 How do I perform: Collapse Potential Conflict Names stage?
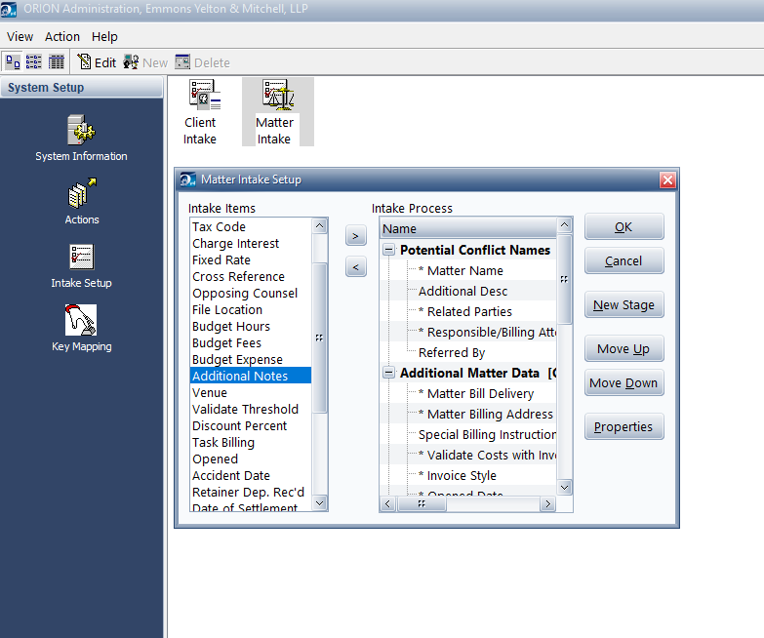tap(388, 250)
